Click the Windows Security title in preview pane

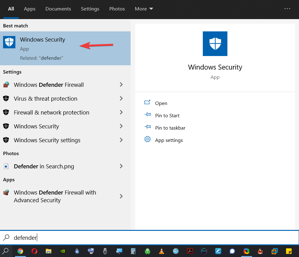pyautogui.click(x=215, y=67)
